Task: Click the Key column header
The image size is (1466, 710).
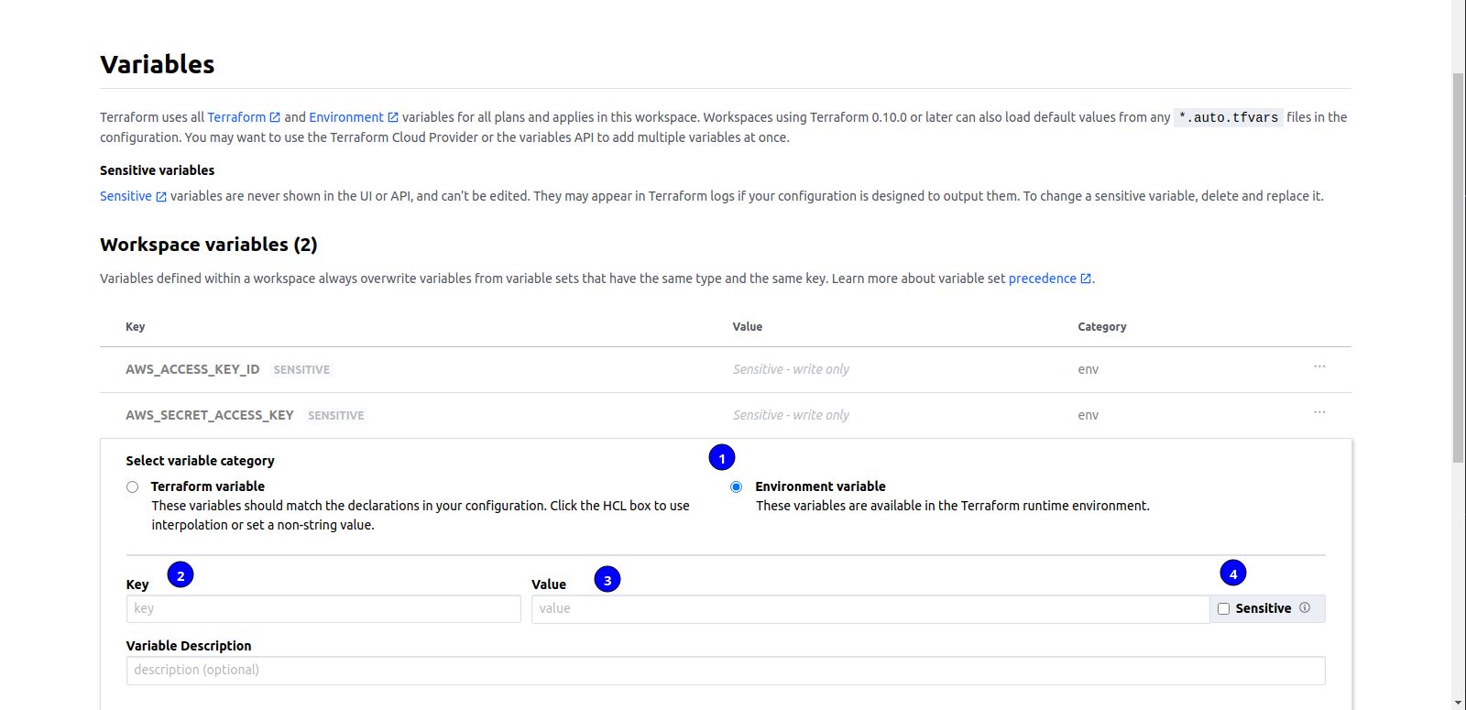Action: click(136, 327)
